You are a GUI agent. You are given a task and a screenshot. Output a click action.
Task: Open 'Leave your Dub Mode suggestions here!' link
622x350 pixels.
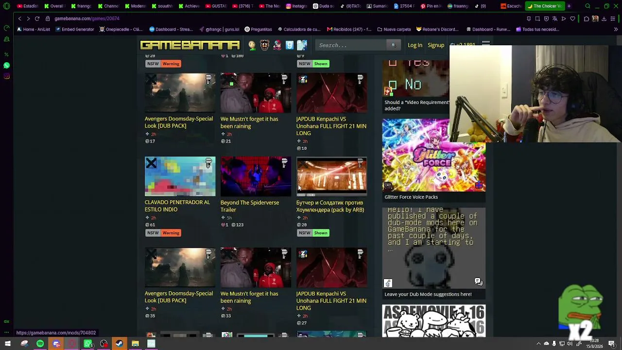click(428, 294)
